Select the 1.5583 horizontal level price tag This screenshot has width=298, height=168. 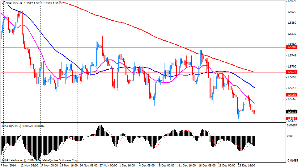292,95
